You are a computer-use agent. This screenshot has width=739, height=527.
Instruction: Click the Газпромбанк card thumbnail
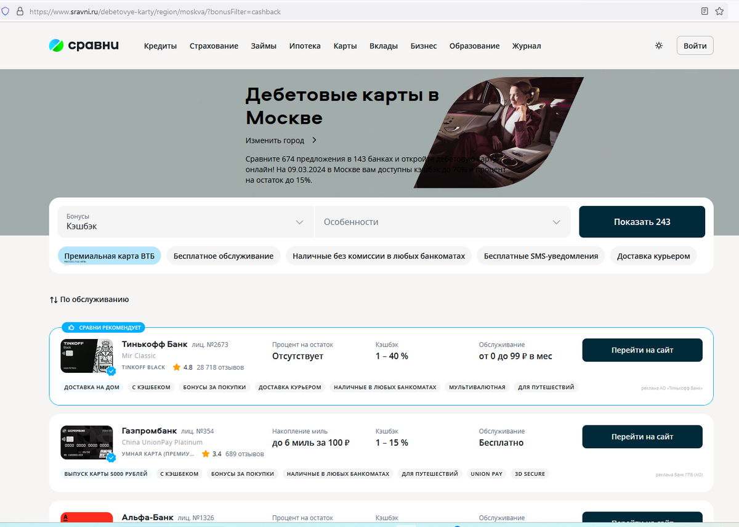[86, 442]
